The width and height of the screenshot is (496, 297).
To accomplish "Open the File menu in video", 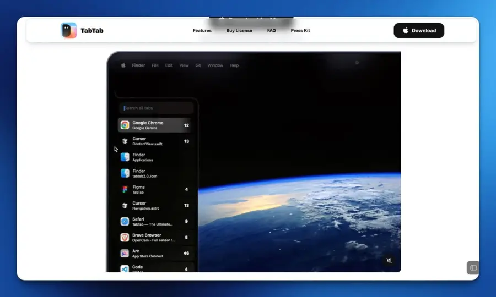I will tap(155, 65).
